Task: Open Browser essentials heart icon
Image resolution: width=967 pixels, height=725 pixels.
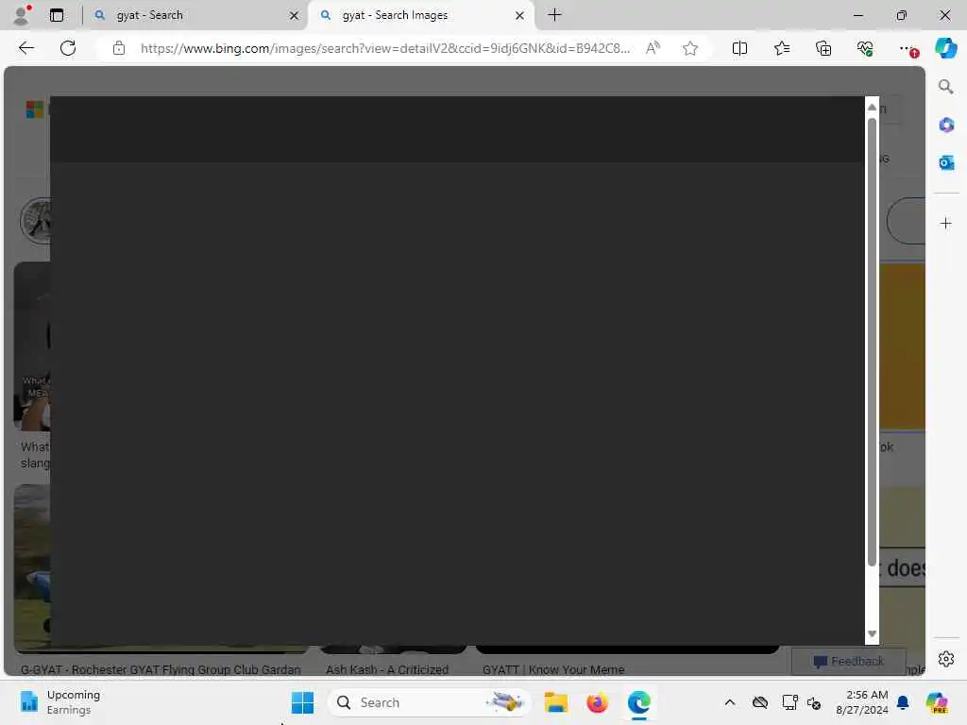Action: pos(865,48)
